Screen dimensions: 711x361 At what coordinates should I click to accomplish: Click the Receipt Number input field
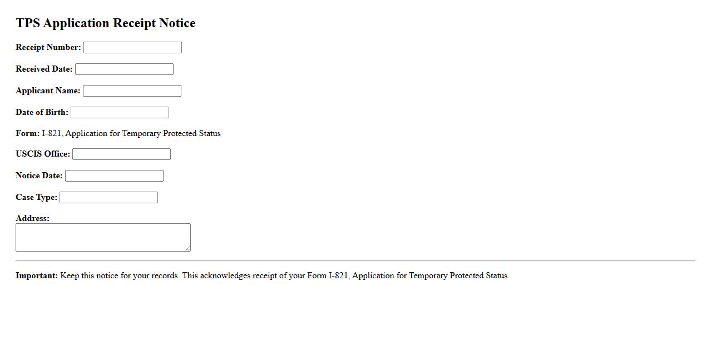[132, 48]
